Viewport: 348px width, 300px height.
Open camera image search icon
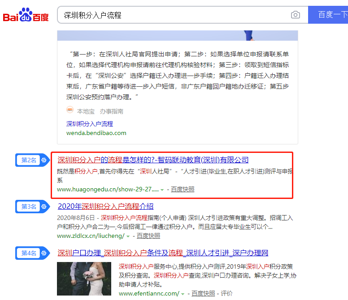(x=296, y=15)
